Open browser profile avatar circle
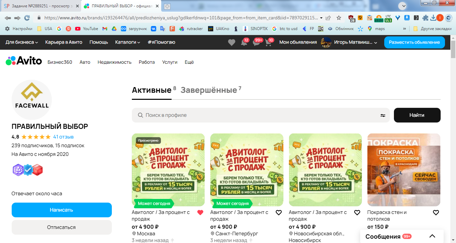The height and width of the screenshot is (243, 456). [x=440, y=18]
